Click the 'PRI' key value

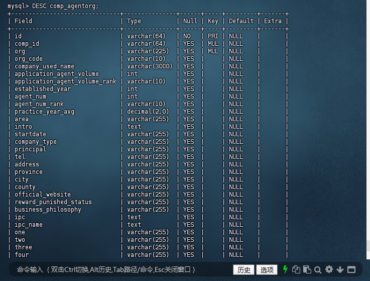click(213, 36)
